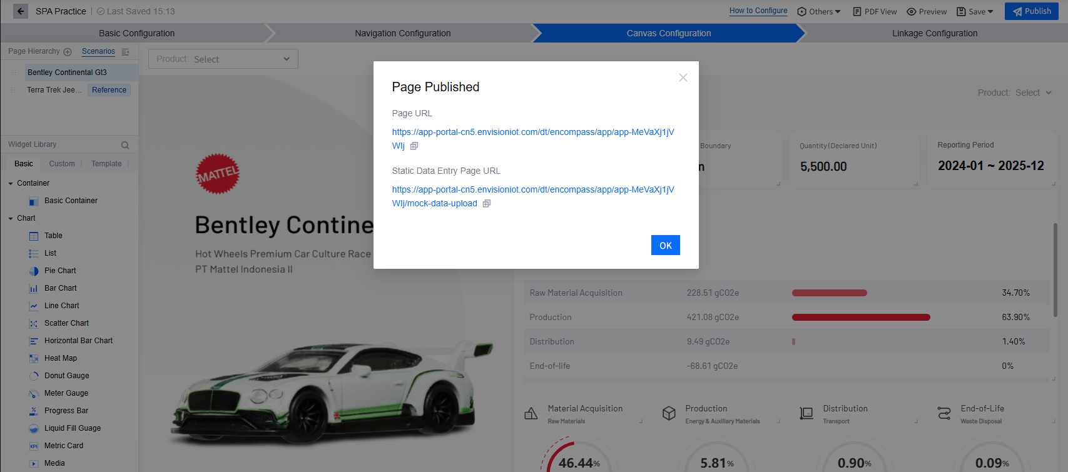
Task: Pick the Basic Container widget icon
Action: 34,201
